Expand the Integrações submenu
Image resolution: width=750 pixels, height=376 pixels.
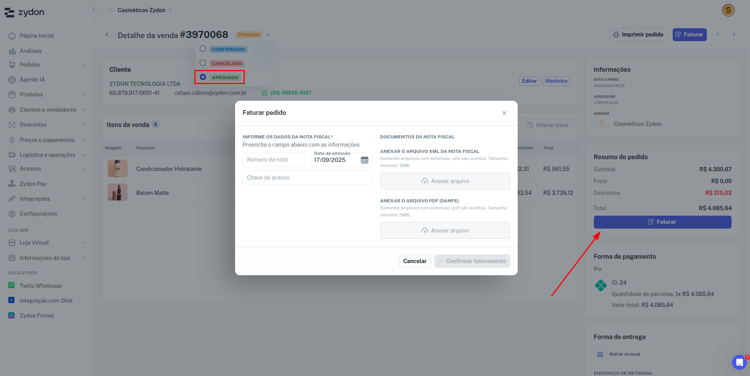[x=84, y=199]
